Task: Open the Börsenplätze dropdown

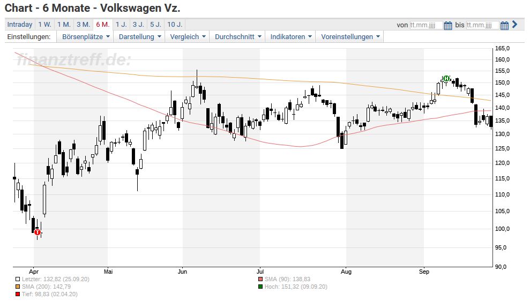Action: (x=86, y=37)
